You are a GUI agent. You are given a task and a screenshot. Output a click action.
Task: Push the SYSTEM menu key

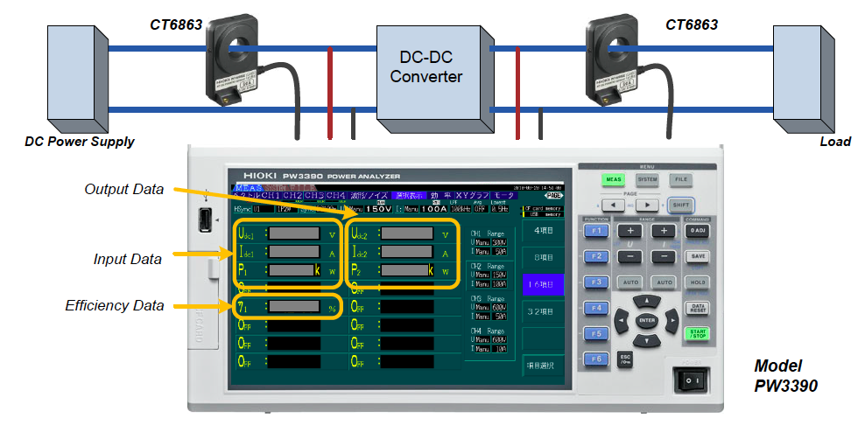tap(647, 179)
